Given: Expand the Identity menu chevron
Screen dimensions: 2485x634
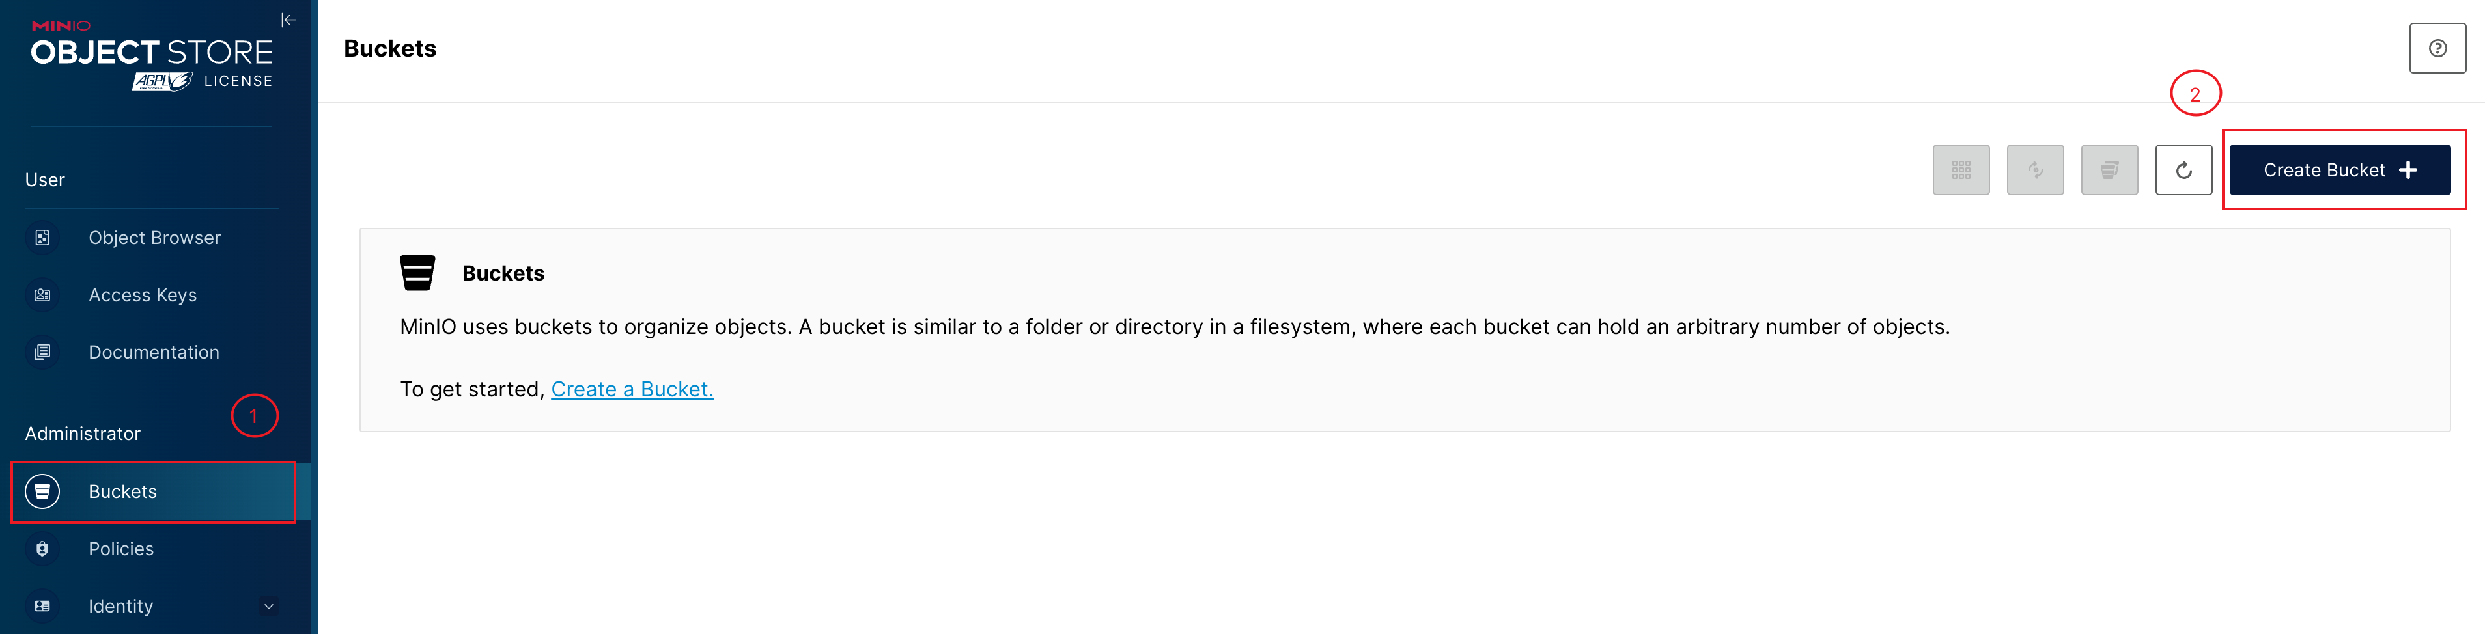Looking at the screenshot, I should coord(269,606).
